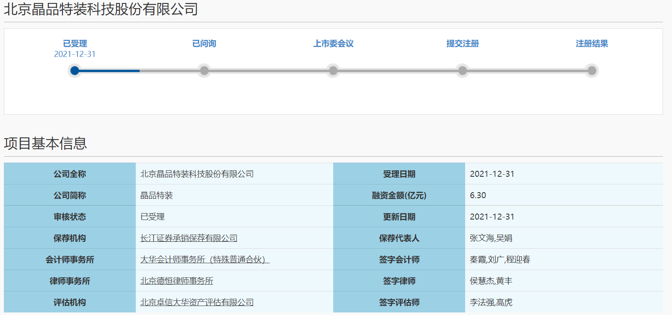Click the 融资金额(亿元) header cell
The width and height of the screenshot is (672, 315).
399,195
